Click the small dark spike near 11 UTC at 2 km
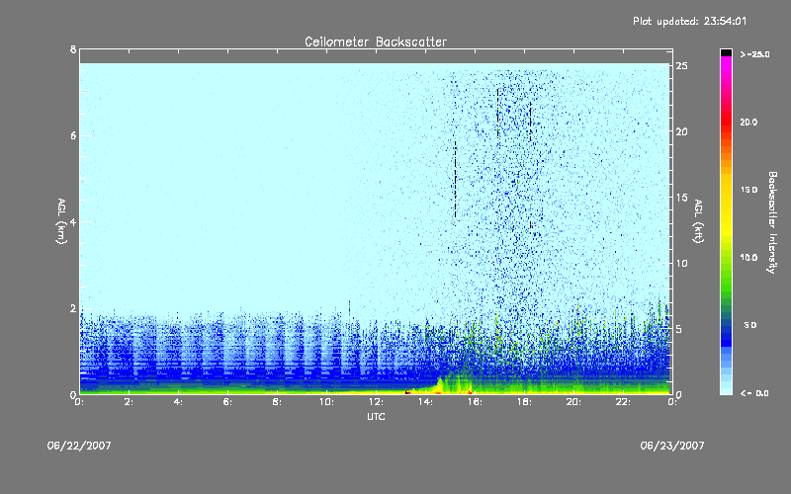The image size is (791, 494). [349, 307]
